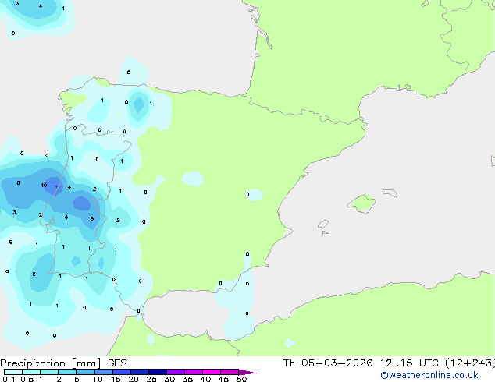Click the "0.1" legend scale label

tap(9, 379)
